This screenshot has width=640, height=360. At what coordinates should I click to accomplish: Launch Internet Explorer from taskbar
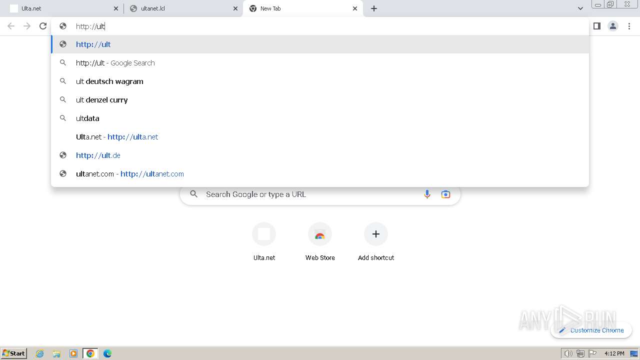point(39,353)
